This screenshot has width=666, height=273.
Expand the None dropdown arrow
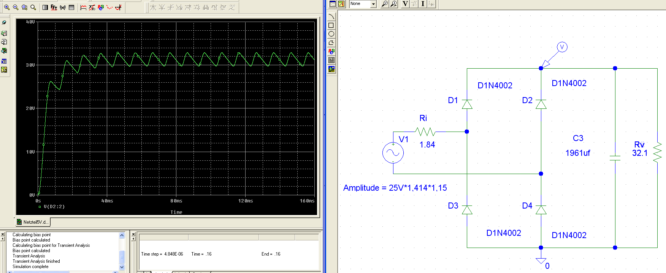(x=373, y=4)
